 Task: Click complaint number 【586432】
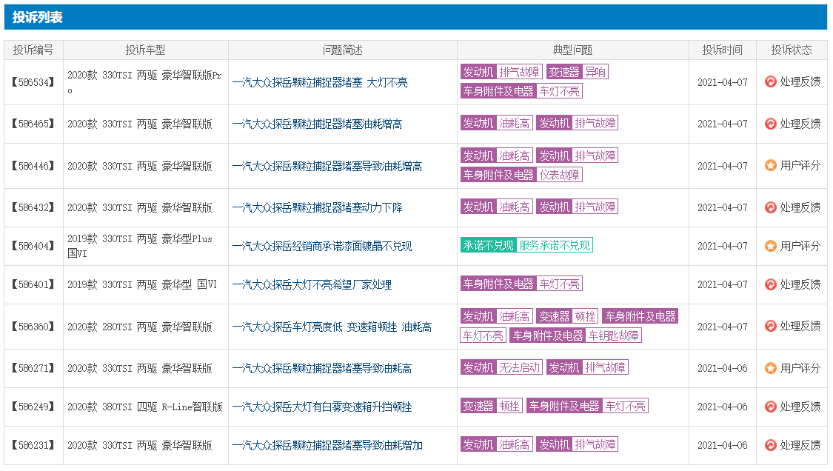point(33,207)
